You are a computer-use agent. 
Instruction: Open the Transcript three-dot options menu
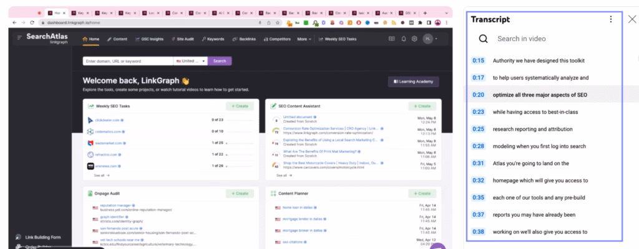point(610,19)
